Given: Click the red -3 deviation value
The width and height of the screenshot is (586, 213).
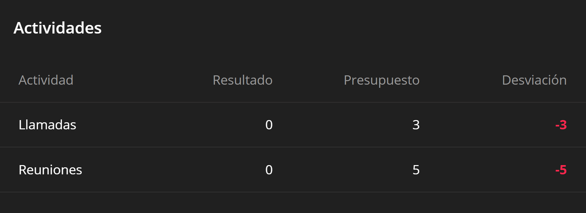Looking at the screenshot, I should click(561, 125).
